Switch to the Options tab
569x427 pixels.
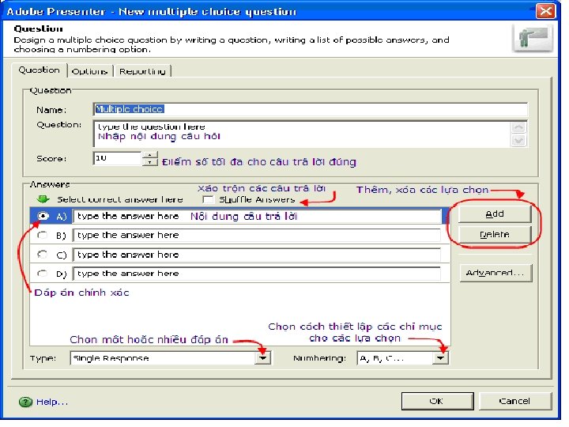[x=89, y=71]
